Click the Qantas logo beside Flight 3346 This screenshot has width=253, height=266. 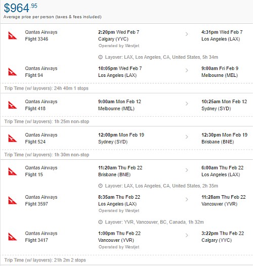[x=13, y=35]
